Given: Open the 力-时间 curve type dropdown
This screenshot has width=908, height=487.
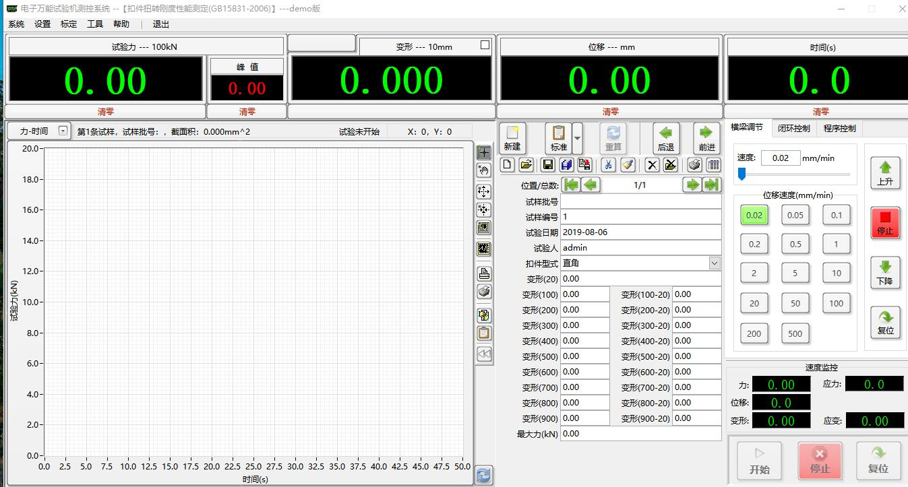Looking at the screenshot, I should point(63,131).
